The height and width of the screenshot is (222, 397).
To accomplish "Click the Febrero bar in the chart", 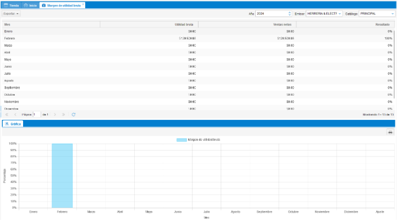I will coord(62,176).
